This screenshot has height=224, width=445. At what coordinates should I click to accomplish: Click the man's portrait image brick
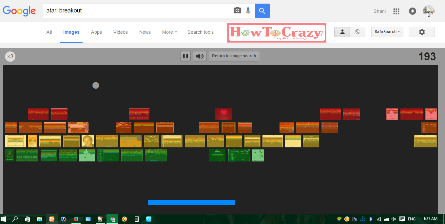pyautogui.click(x=88, y=141)
